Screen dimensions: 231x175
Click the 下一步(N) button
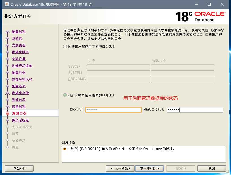149,168
